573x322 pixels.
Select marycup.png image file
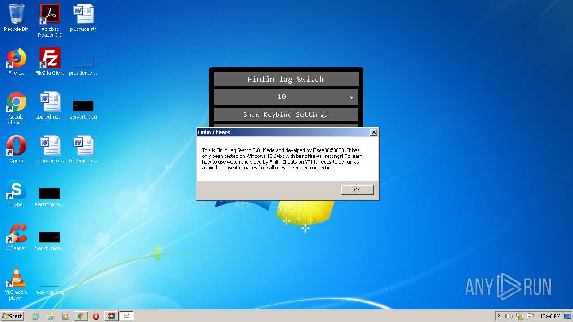point(50,286)
